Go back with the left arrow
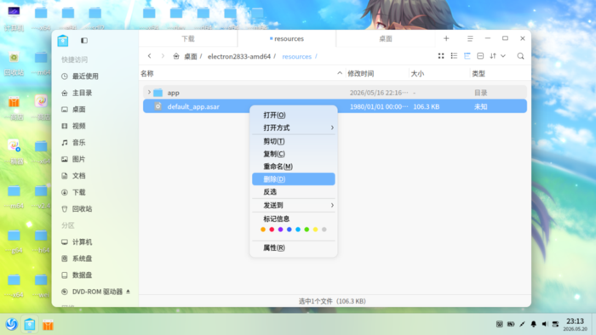The height and width of the screenshot is (335, 596). [149, 56]
